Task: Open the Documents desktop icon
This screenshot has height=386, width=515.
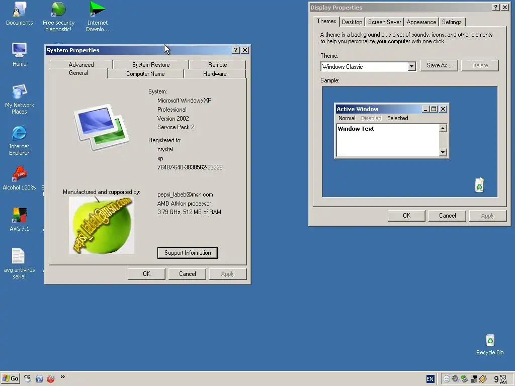Action: pyautogui.click(x=20, y=14)
